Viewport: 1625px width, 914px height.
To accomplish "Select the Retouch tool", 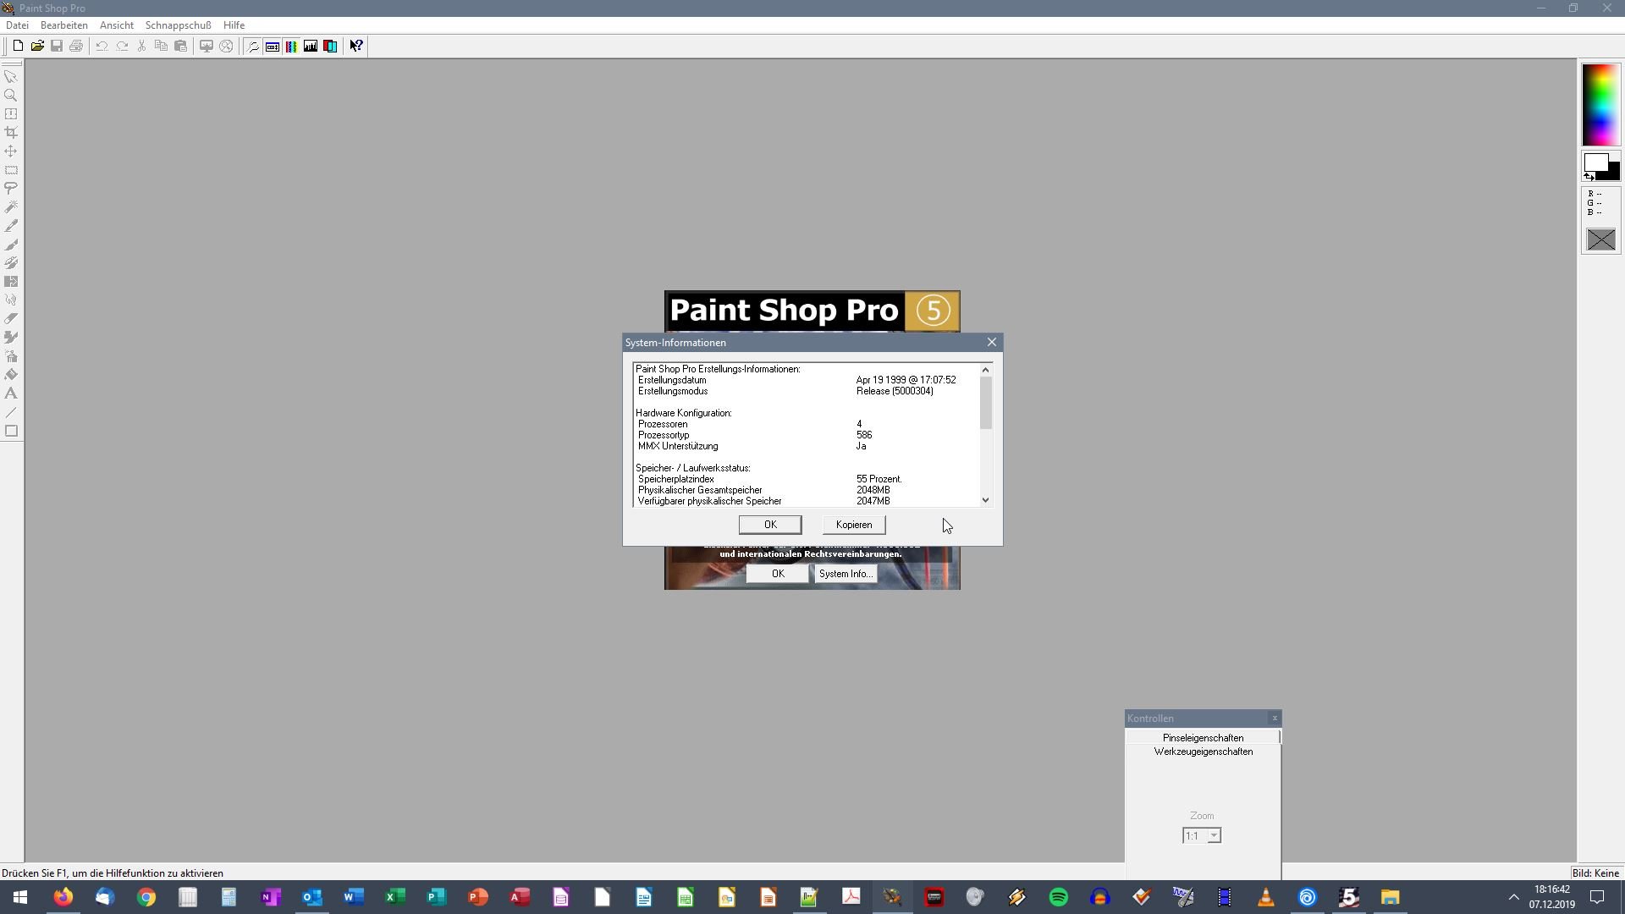I will click(11, 300).
